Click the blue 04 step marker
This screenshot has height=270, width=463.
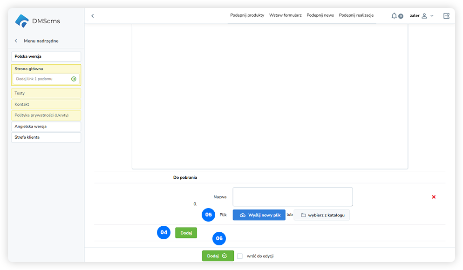[x=163, y=233]
